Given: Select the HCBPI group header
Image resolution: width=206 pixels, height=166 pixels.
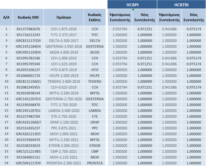Looking at the screenshot, I should [132, 4].
